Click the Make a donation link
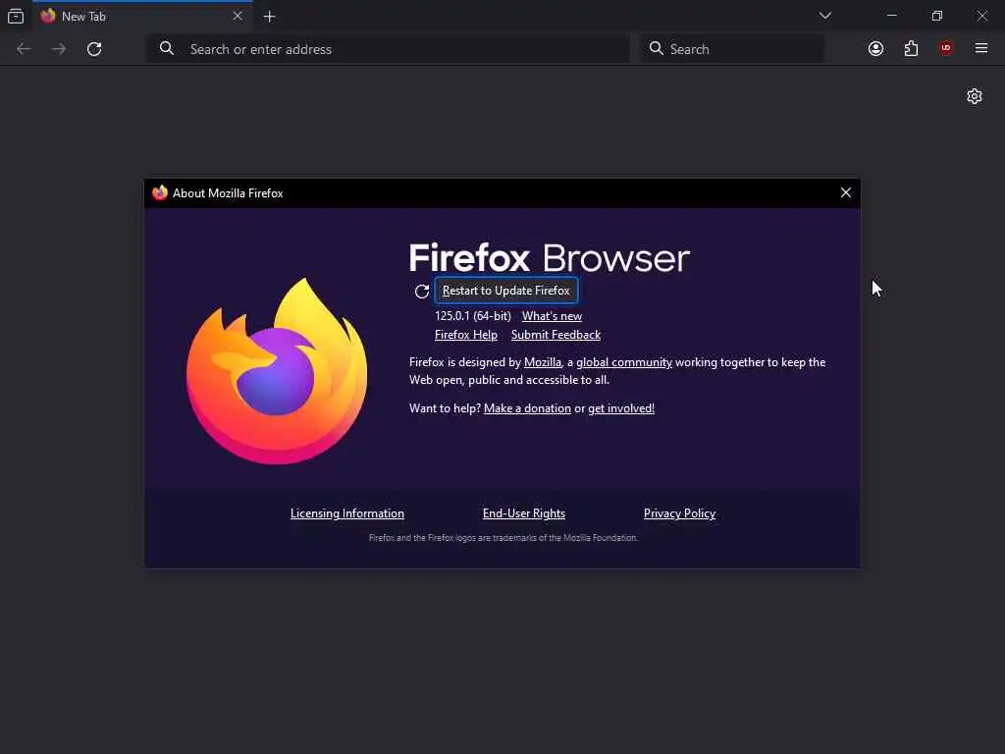 point(527,408)
